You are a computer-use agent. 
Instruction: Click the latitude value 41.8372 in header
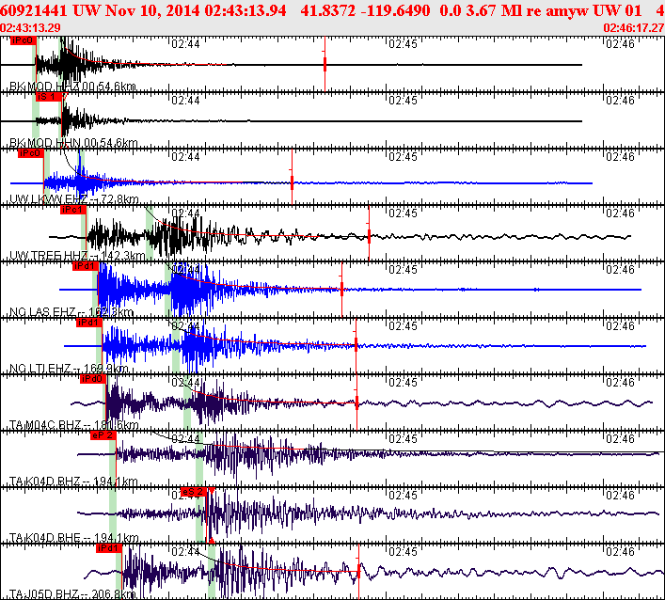pos(327,10)
